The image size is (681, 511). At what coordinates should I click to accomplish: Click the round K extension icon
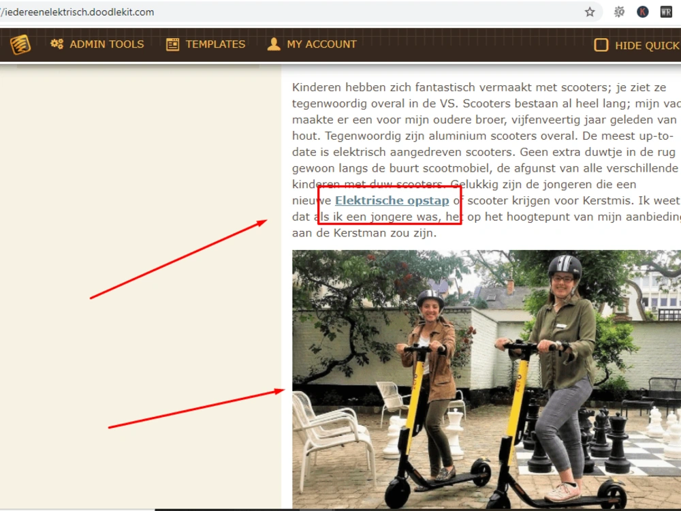coord(642,12)
